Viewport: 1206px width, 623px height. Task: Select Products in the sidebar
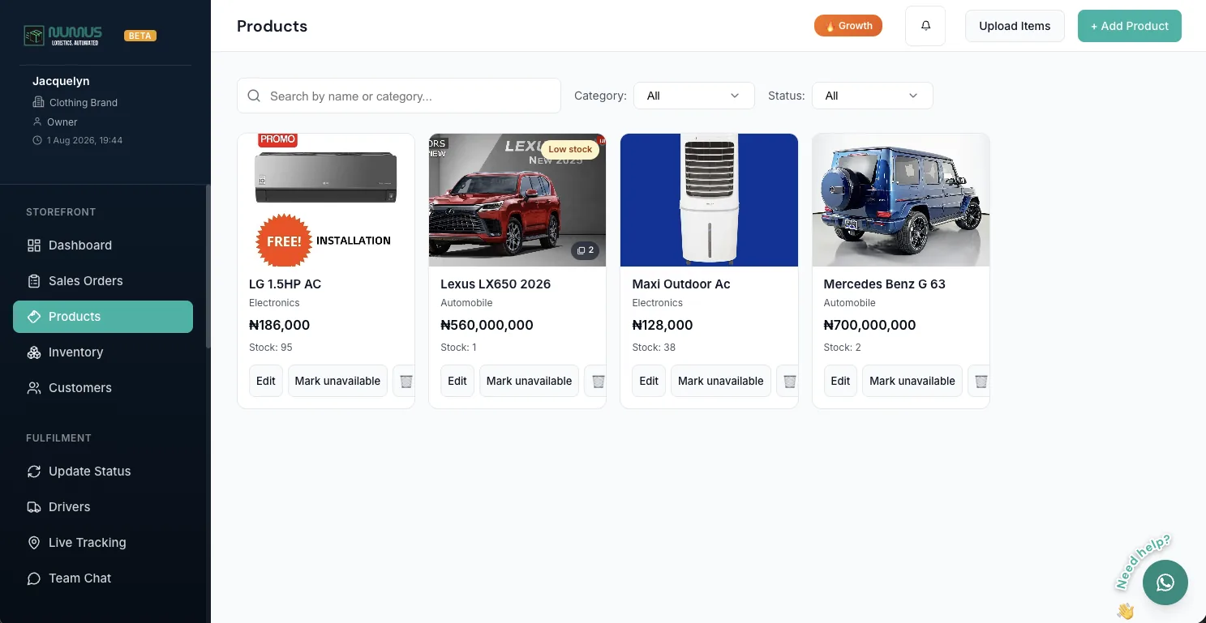point(103,317)
